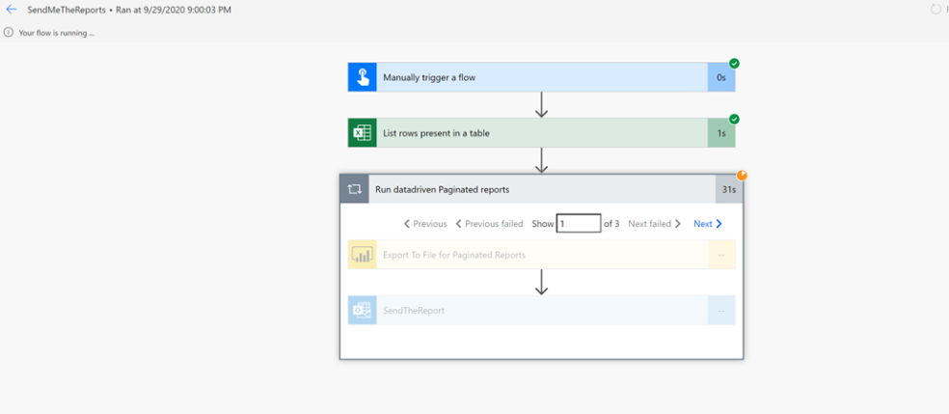Collapse Run datadriven Paginated reports loop
The image size is (949, 414).
tap(542, 189)
